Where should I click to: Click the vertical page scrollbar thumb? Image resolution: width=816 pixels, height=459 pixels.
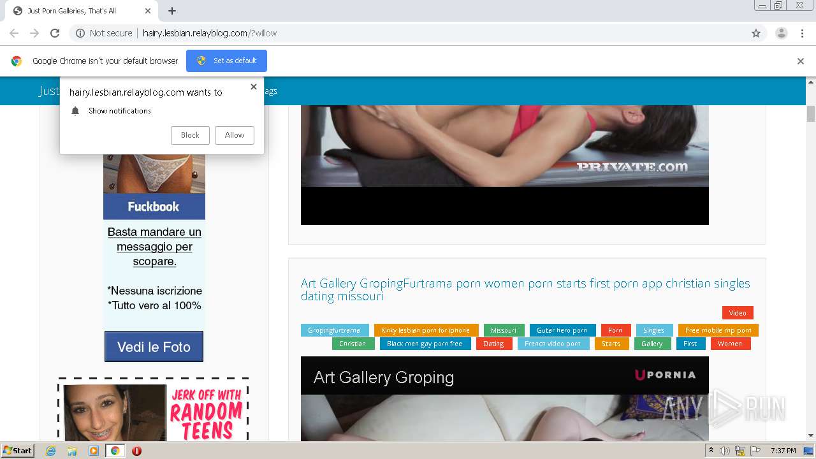[811, 113]
